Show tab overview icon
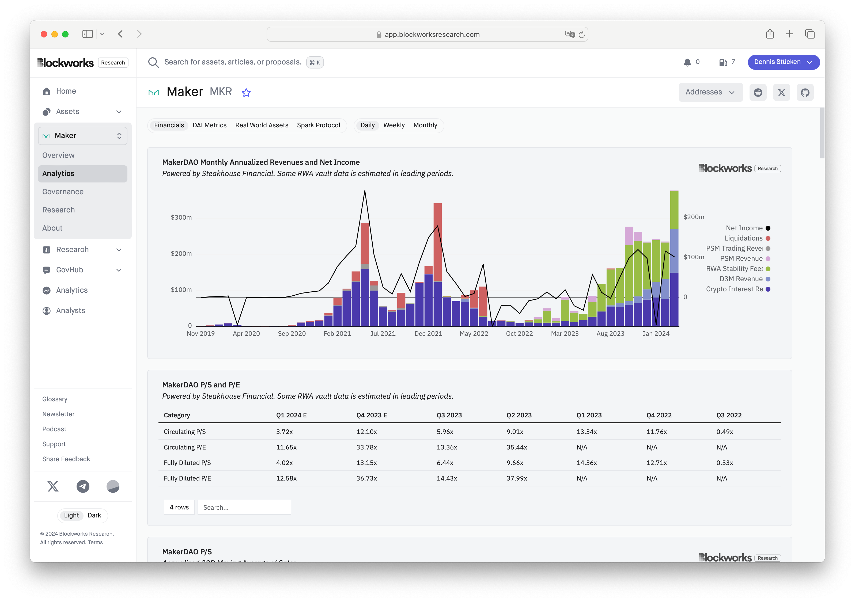Viewport: 855px width, 602px height. coord(809,34)
